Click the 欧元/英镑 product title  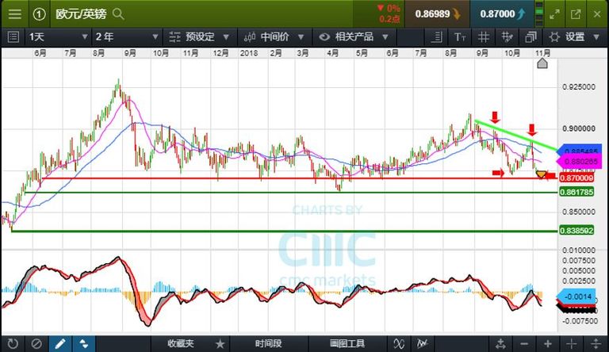[81, 14]
